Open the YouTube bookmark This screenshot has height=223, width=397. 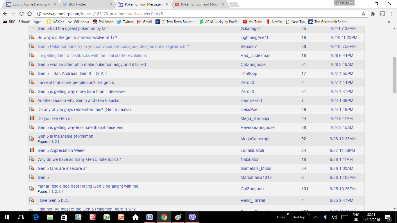pos(252,22)
